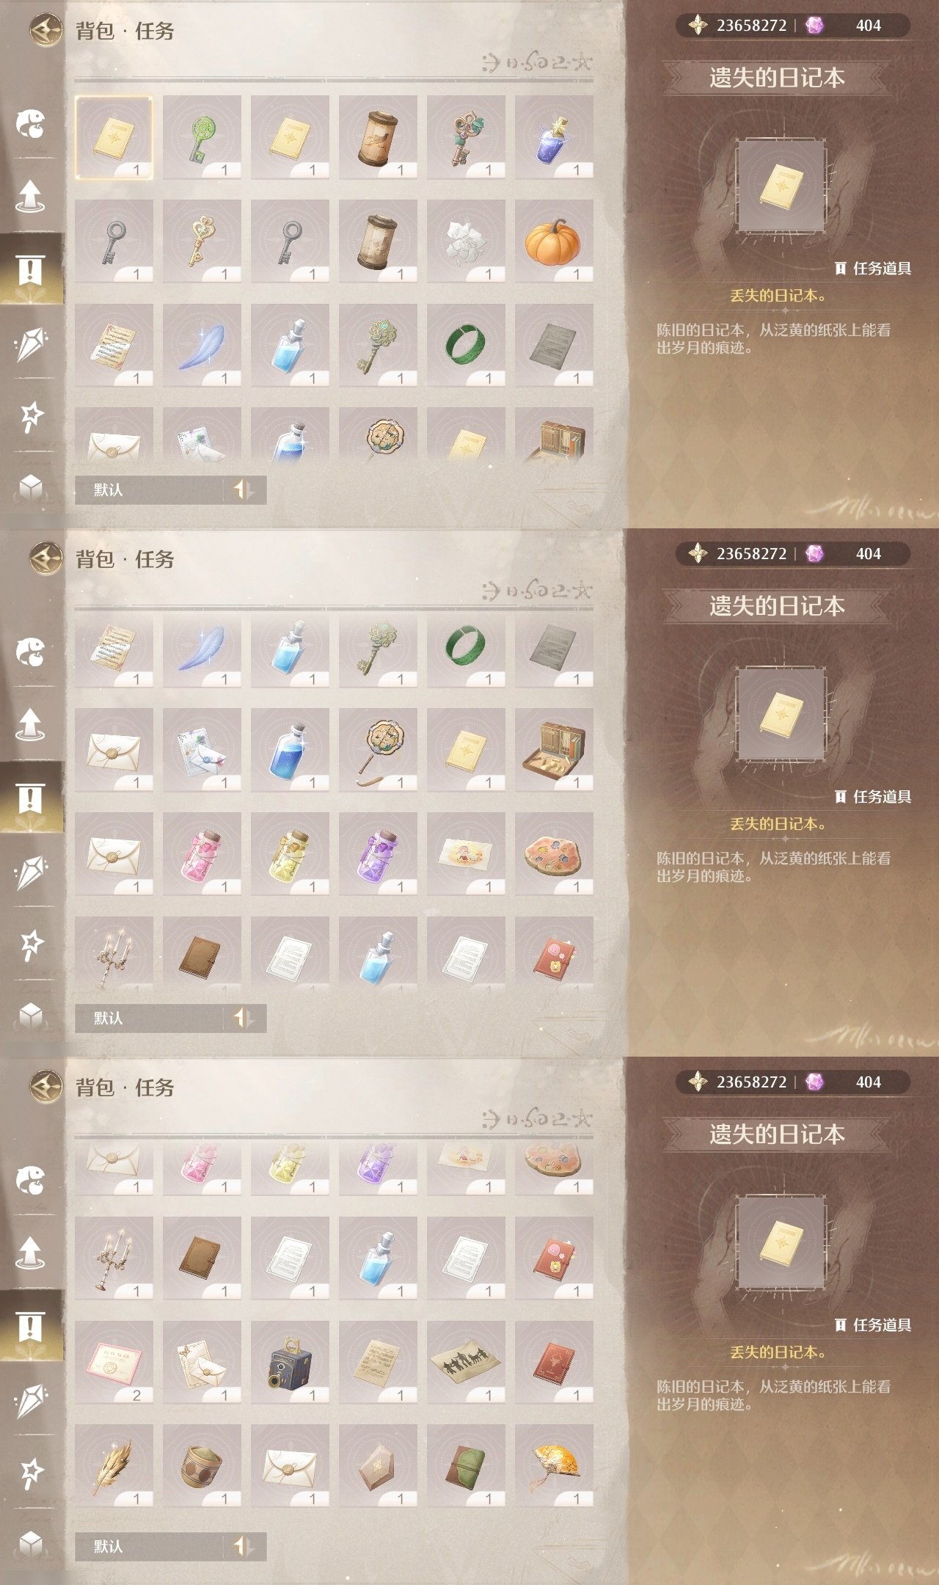Click the highlighted yellow diary slot
The image size is (939, 1585).
(x=114, y=136)
